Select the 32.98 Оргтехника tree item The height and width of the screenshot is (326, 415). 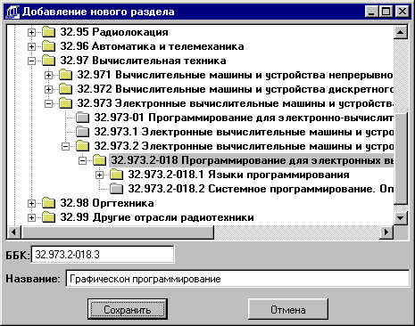click(107, 203)
